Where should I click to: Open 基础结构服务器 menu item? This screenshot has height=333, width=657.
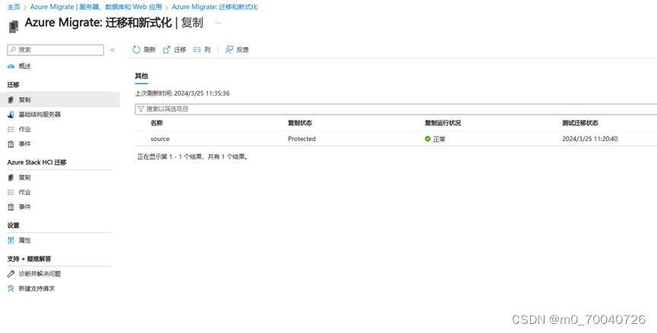click(x=39, y=115)
